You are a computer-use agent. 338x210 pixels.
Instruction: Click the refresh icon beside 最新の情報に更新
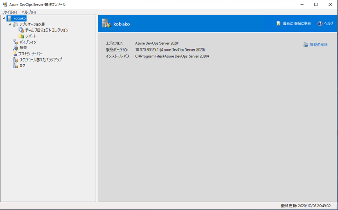pyautogui.click(x=278, y=23)
